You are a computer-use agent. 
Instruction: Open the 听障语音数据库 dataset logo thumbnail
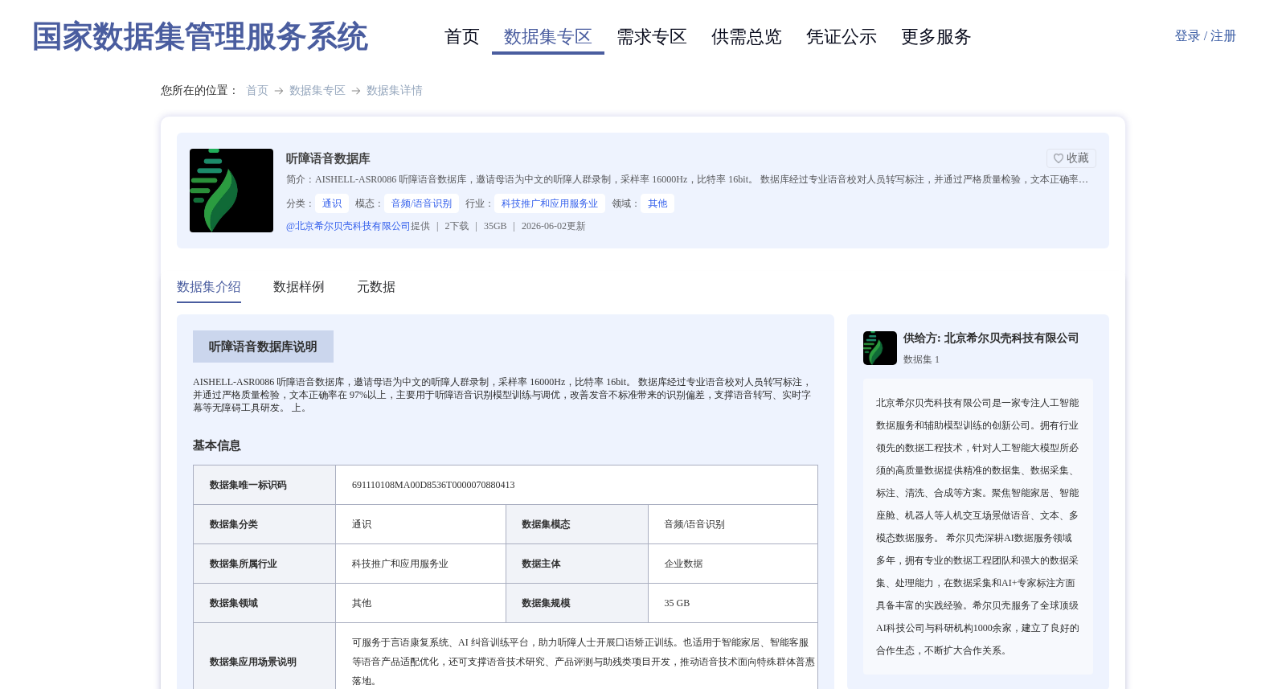(x=231, y=191)
